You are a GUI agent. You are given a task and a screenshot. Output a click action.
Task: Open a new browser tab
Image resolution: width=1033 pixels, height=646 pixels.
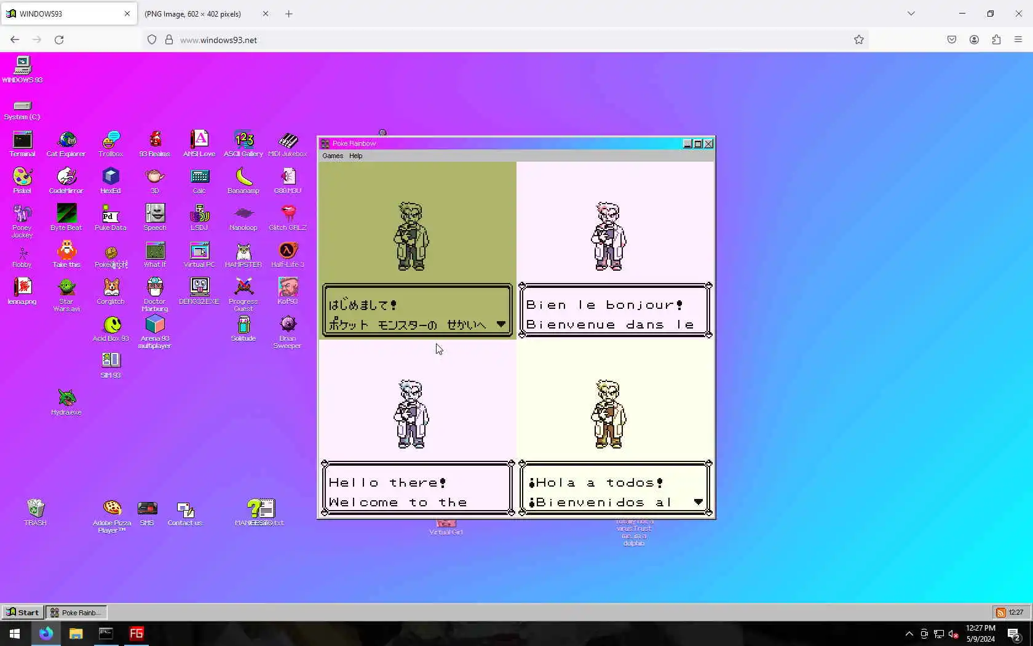tap(289, 14)
